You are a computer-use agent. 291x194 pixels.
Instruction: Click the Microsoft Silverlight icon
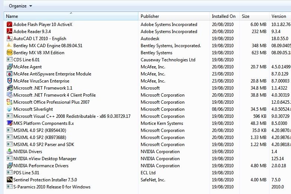click(9, 109)
